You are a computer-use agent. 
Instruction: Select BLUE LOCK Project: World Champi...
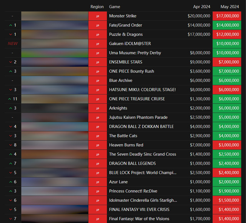tap(143, 173)
